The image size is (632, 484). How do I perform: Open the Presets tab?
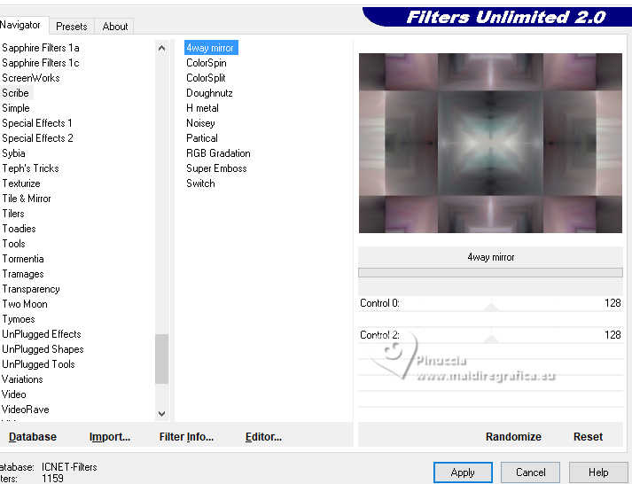pyautogui.click(x=72, y=27)
